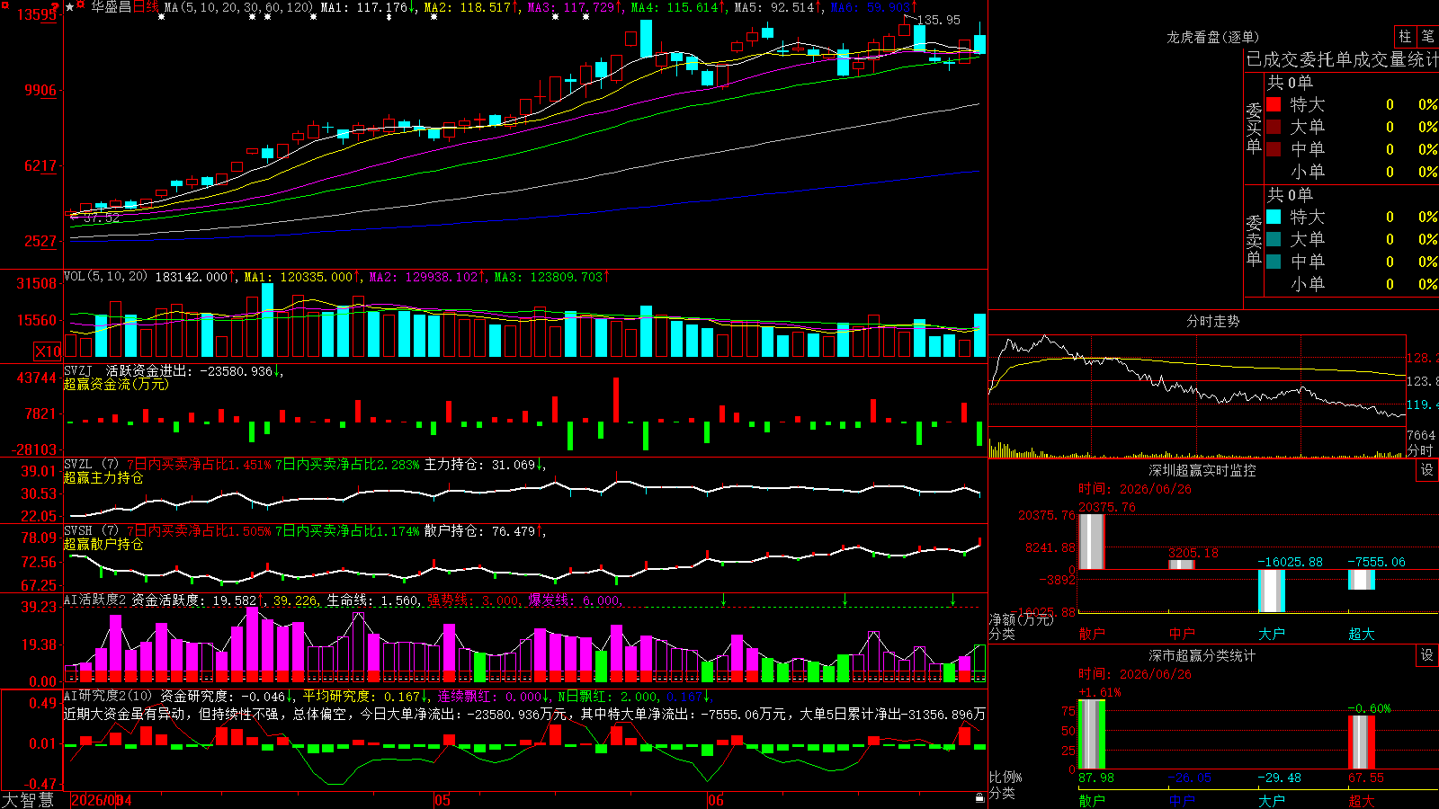This screenshot has height=809, width=1439.
Task: Click the 05 month marker on the time axis
Action: pos(442,800)
